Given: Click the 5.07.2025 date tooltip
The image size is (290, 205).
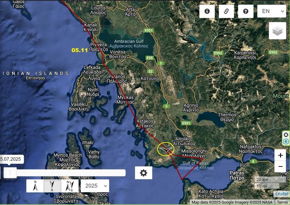Looking at the screenshot, I should click(11, 159).
